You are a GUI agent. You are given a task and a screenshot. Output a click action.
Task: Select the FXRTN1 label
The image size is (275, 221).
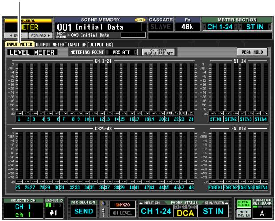click(216, 187)
